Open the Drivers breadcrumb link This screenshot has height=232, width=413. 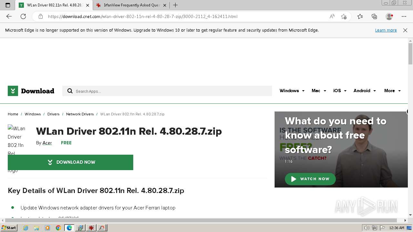53,114
